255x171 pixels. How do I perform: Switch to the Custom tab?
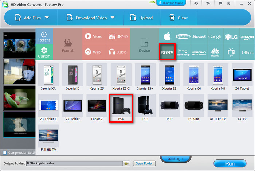[x=44, y=52]
